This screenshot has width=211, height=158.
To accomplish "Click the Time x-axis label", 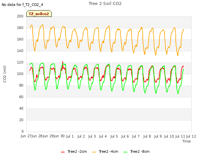I will (x=187, y=141).
